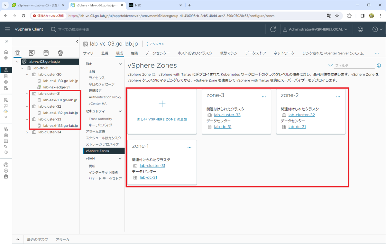Image resolution: width=386 pixels, height=244 pixels.
Task: Collapse the lab-vc-03.go-lab.jp tree node
Action: pos(17,61)
